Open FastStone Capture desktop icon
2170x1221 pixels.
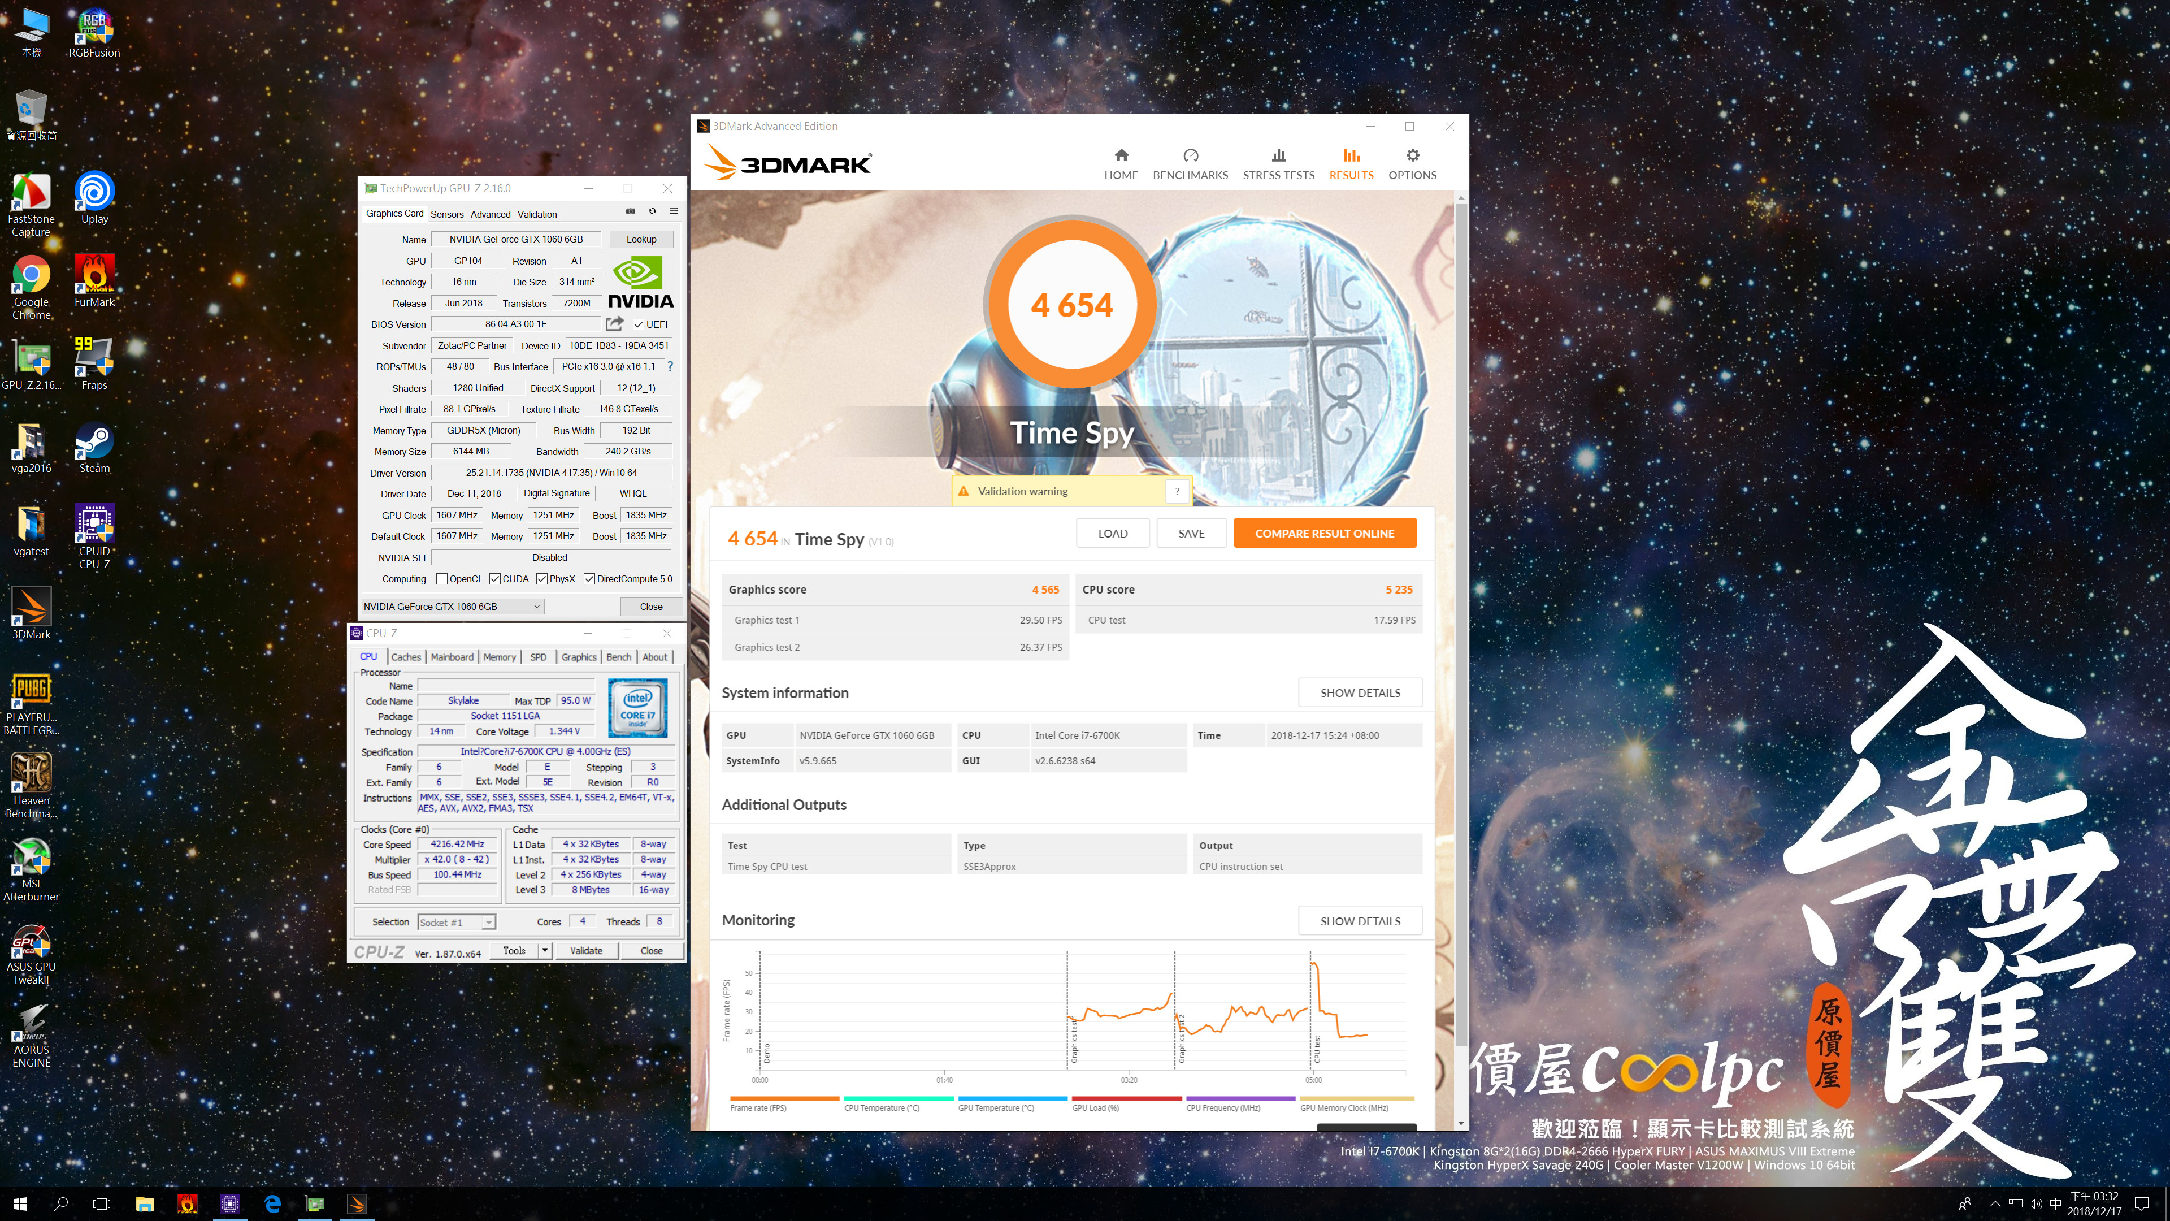(x=31, y=205)
